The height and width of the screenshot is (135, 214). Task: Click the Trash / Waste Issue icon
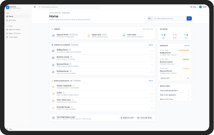[x=53, y=101]
